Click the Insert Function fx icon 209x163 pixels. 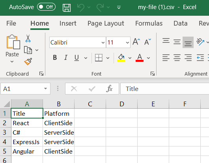pyautogui.click(x=110, y=89)
